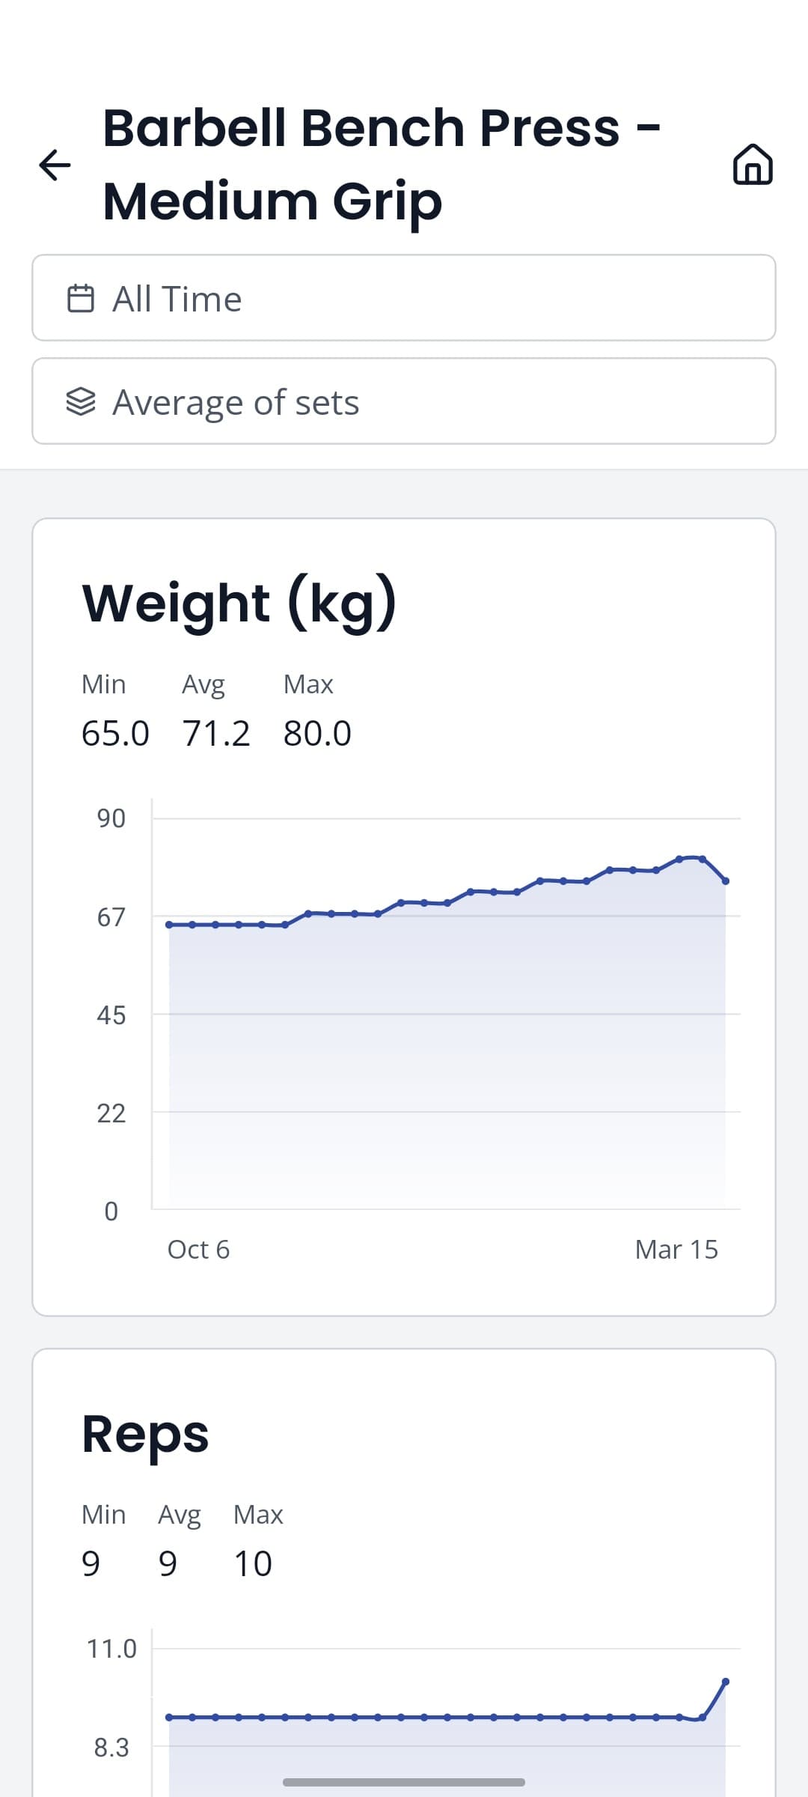Open the All Time date range selector
This screenshot has width=808, height=1797.
point(404,298)
